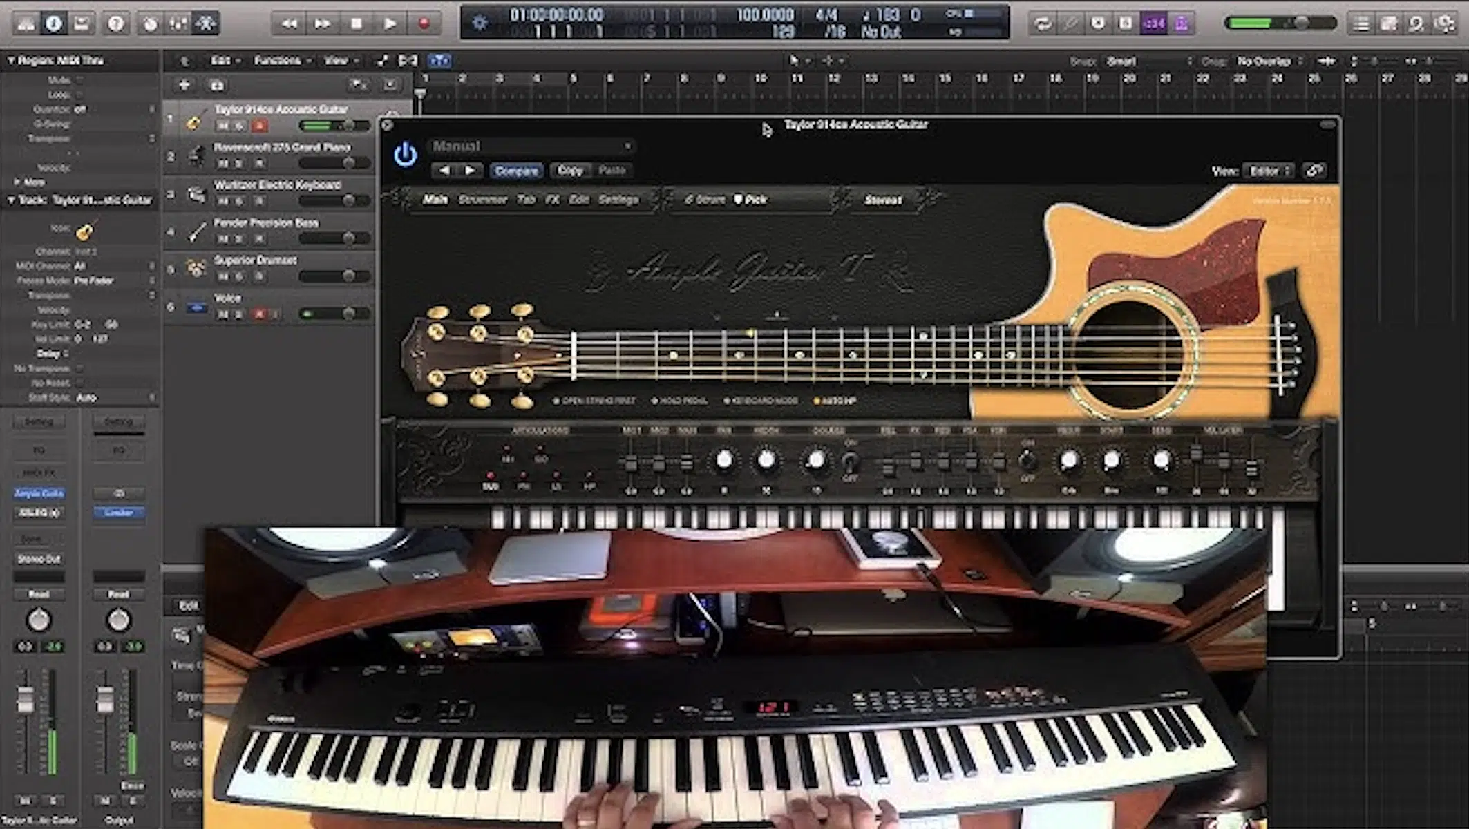Toggle the Keyboard Mode option
The image size is (1469, 829).
point(760,401)
